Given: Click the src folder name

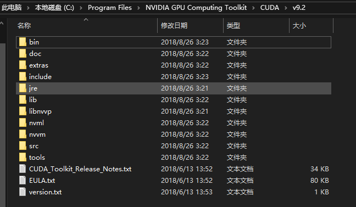Looking at the screenshot, I should tap(34, 146).
